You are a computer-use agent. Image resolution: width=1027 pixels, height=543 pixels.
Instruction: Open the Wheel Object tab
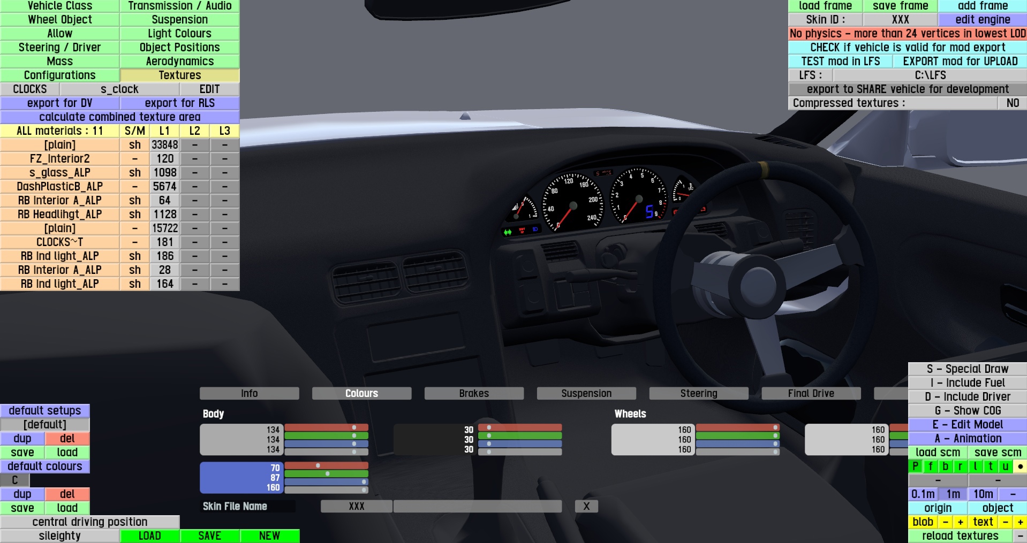(x=59, y=19)
